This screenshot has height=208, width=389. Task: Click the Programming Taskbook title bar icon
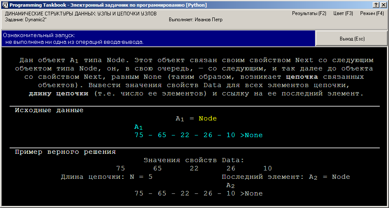(5, 5)
